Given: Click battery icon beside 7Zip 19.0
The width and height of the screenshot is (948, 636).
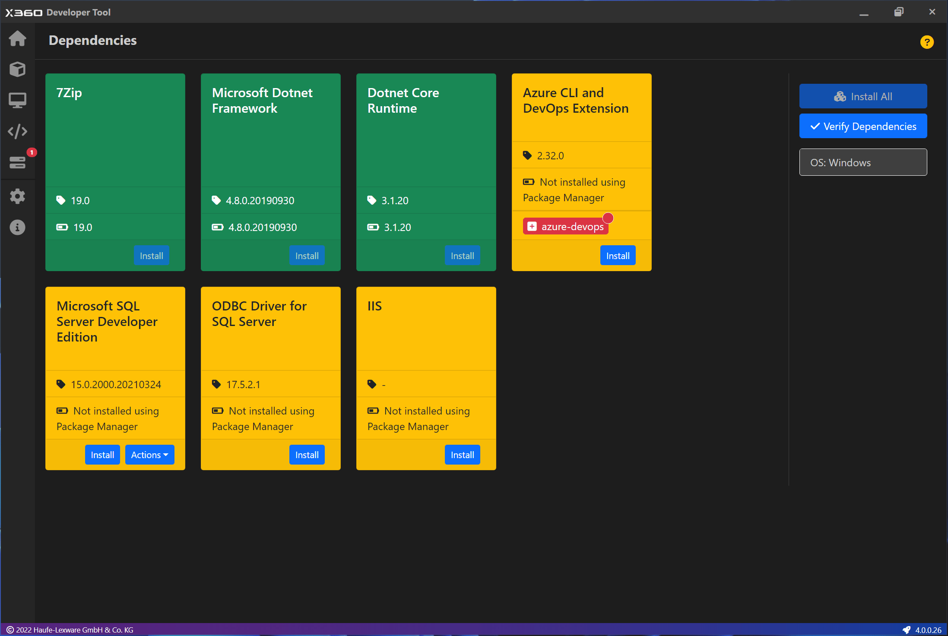Looking at the screenshot, I should pos(62,227).
